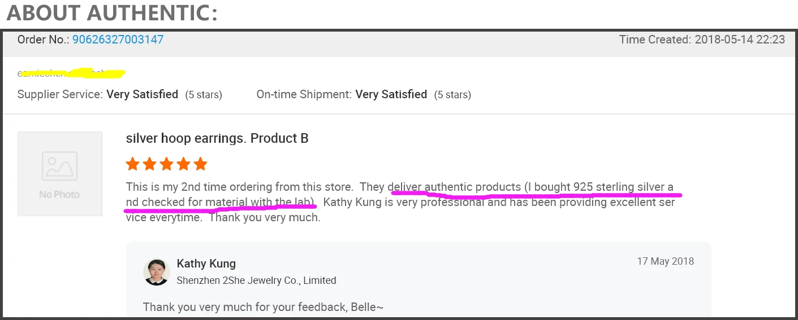
Task: Click the No Photo placeholder thumbnail
Action: pyautogui.click(x=60, y=174)
